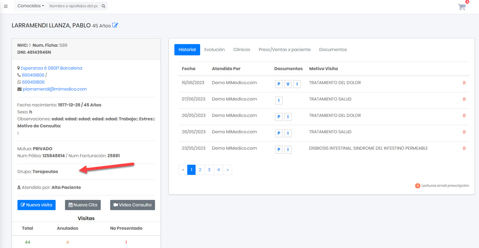Screen dimensions: 479x248
Task: Switch to the Evolución tab
Action: pyautogui.click(x=214, y=50)
